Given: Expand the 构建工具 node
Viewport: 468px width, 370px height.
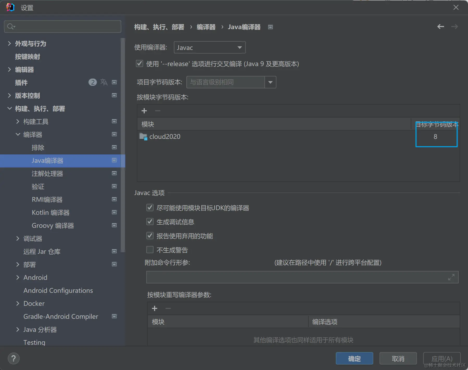Looking at the screenshot, I should 18,121.
